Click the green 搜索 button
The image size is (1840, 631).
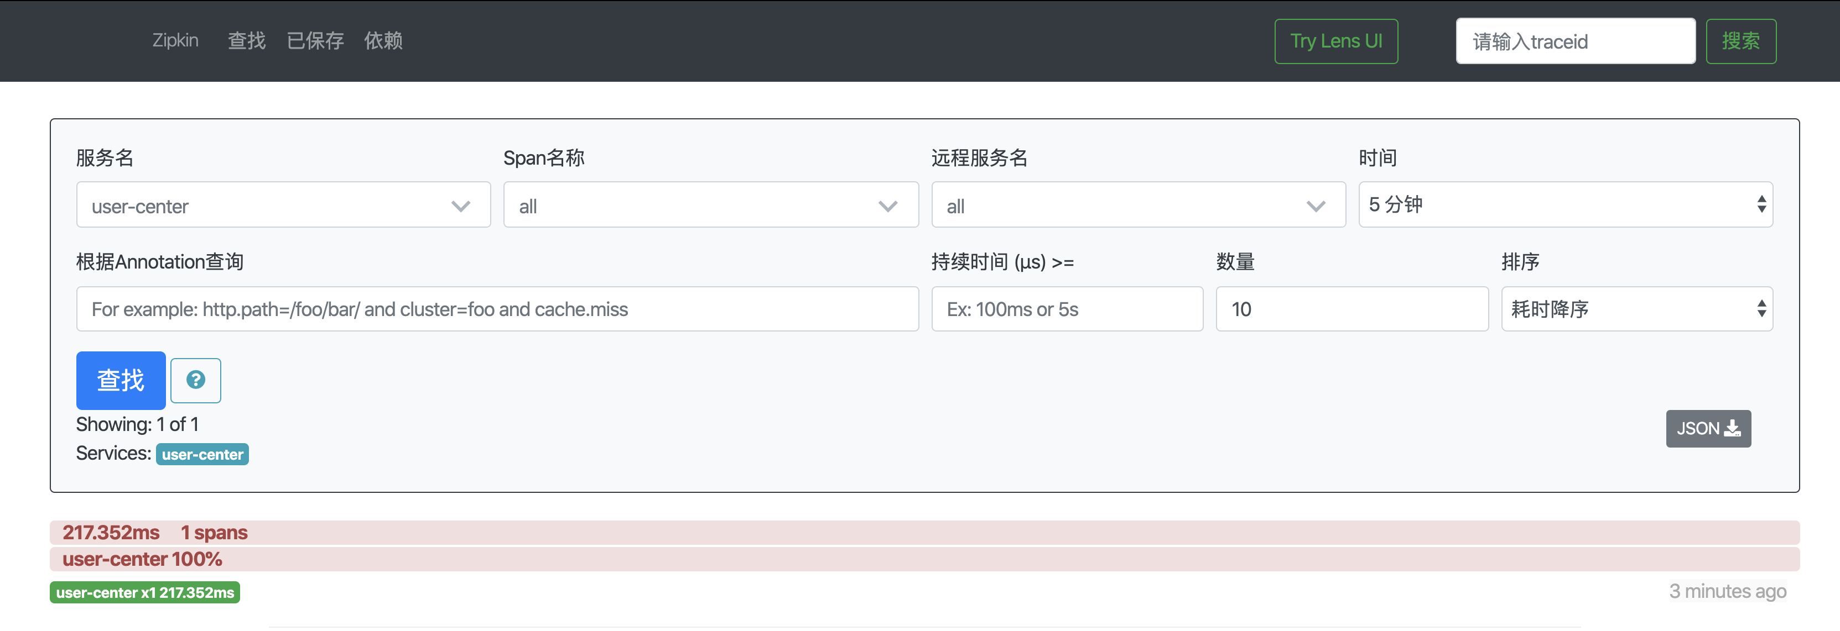(x=1740, y=41)
